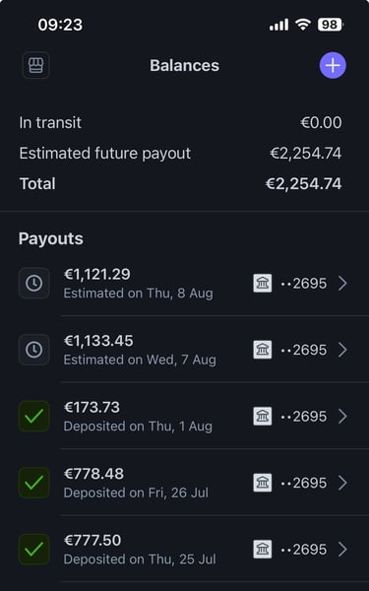Click bank icon on €777.50 row
Viewport: 369px width, 591px height.
(x=263, y=550)
